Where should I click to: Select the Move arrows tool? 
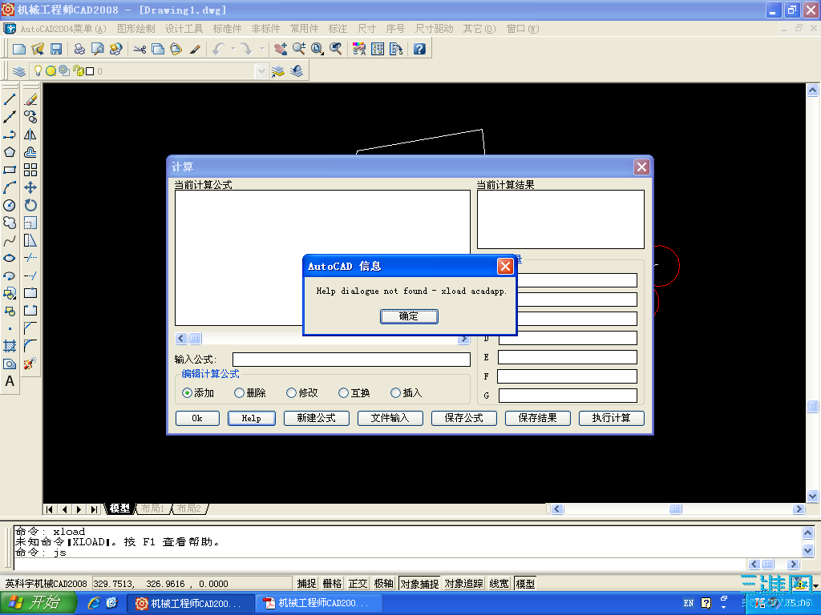tap(30, 187)
